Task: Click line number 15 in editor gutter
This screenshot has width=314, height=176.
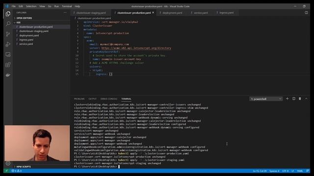Action: (x=77, y=74)
